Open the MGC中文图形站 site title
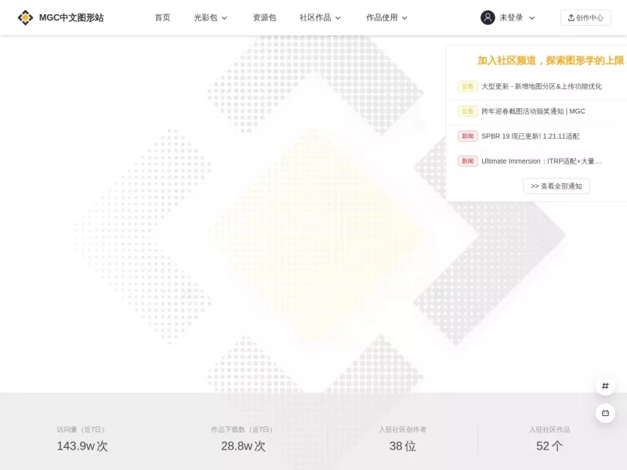The width and height of the screenshot is (627, 470). [x=71, y=17]
